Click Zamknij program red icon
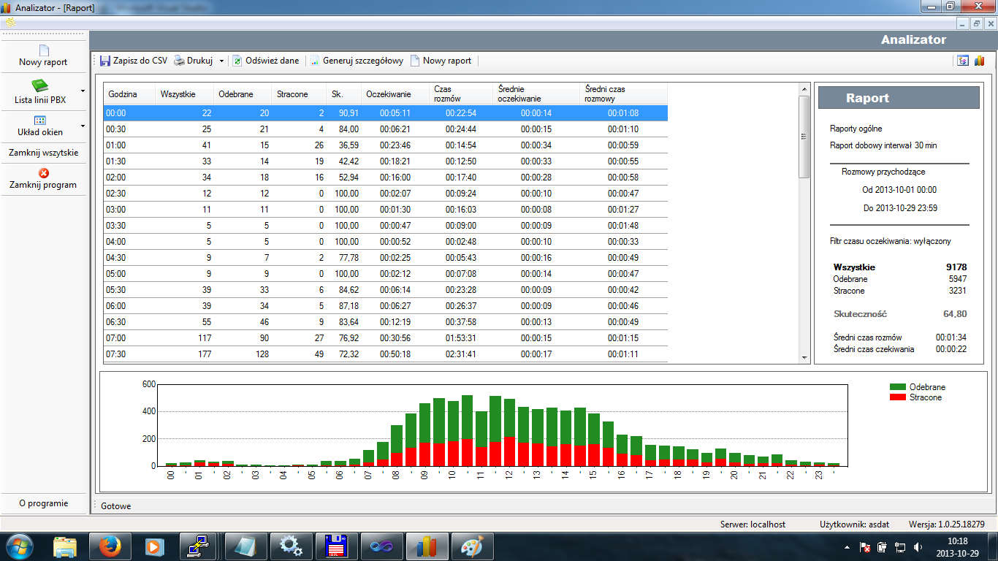The width and height of the screenshot is (998, 561). [x=43, y=173]
